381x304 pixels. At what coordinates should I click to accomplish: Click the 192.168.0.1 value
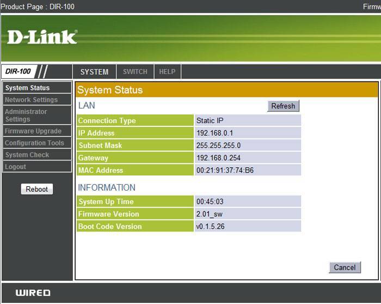pyautogui.click(x=248, y=133)
